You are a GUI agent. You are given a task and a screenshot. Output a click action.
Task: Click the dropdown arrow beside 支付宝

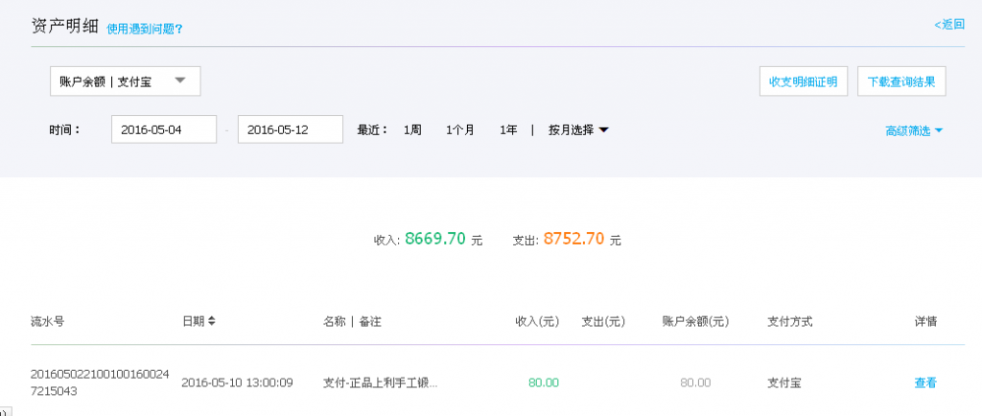point(180,81)
